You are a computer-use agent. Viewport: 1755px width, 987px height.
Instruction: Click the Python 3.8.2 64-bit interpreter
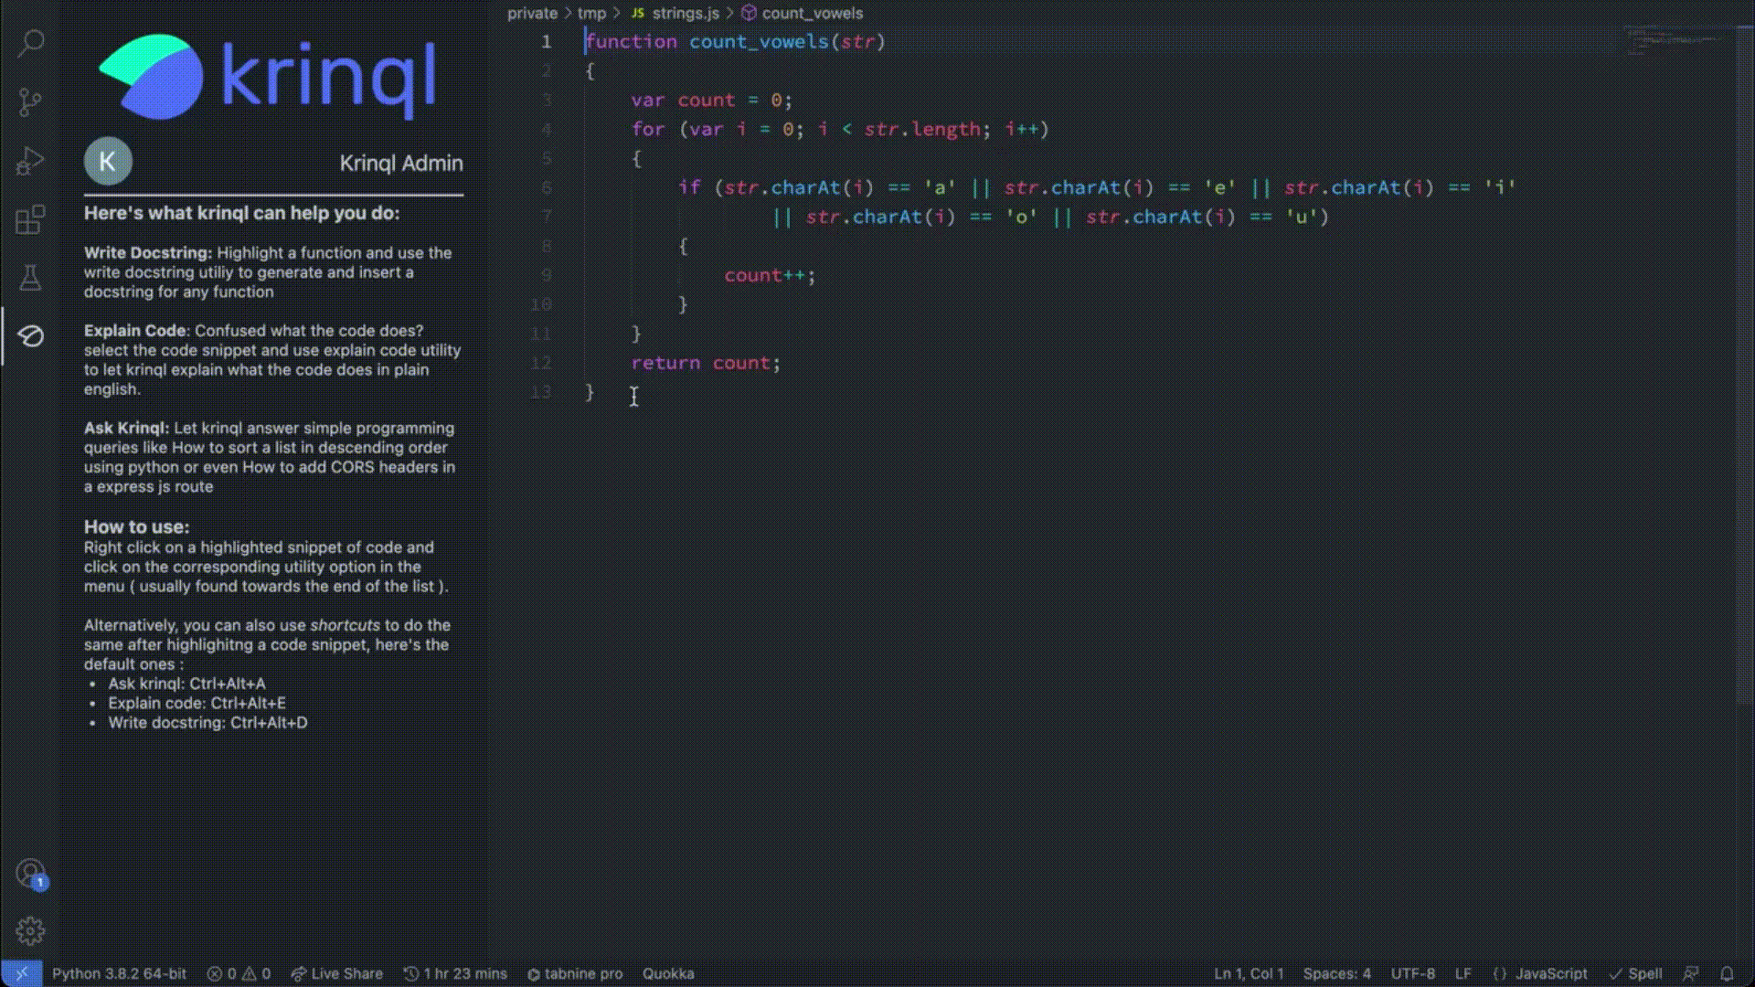click(x=119, y=973)
